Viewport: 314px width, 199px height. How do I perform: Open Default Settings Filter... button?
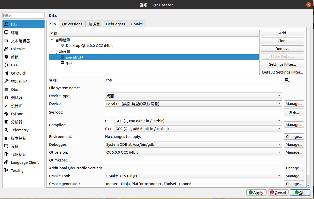pyautogui.click(x=282, y=72)
